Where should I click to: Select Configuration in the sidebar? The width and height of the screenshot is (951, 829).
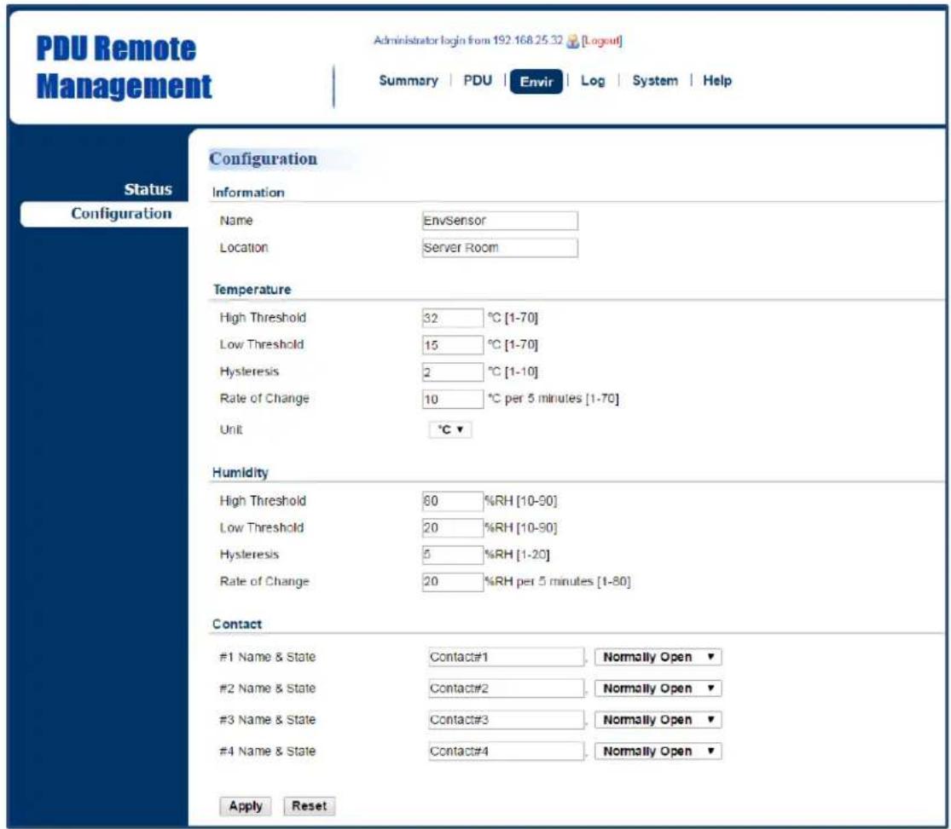104,214
